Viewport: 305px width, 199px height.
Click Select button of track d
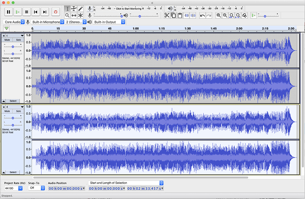[x=13, y=172]
